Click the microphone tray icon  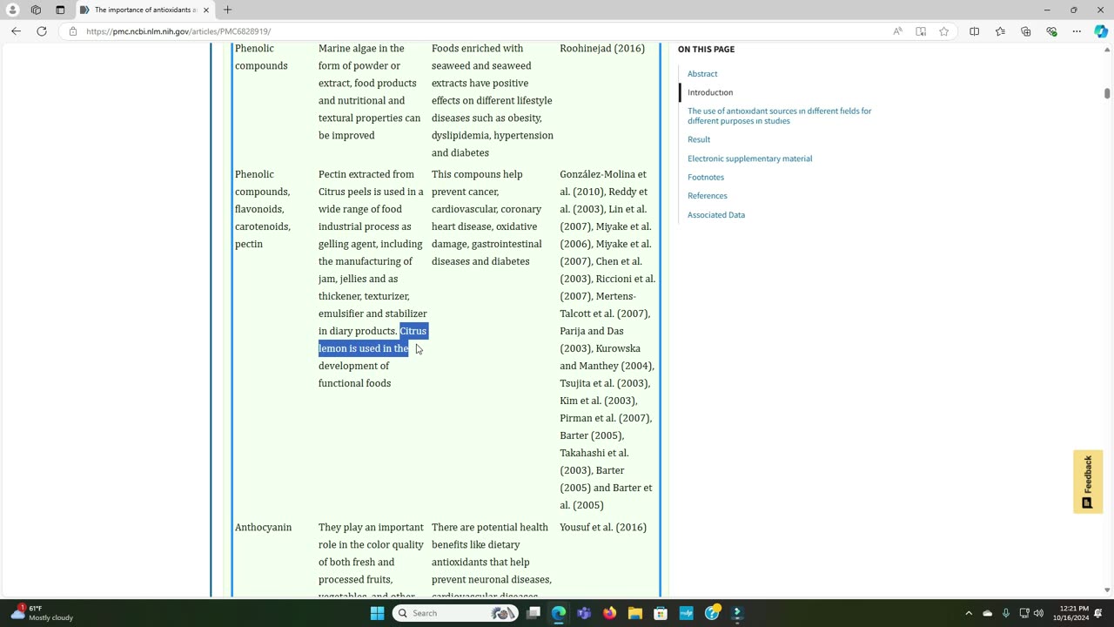click(1006, 613)
